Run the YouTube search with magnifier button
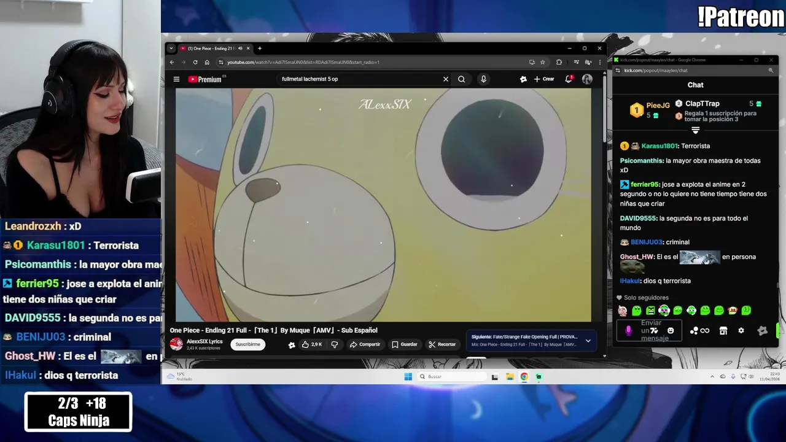The width and height of the screenshot is (786, 442). (461, 79)
